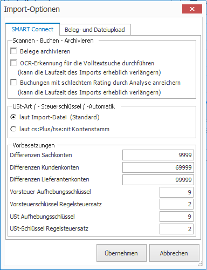Click the USt-Art / - Steuerschlüssel / -Automatik heading
207x270 pixels.
64,106
